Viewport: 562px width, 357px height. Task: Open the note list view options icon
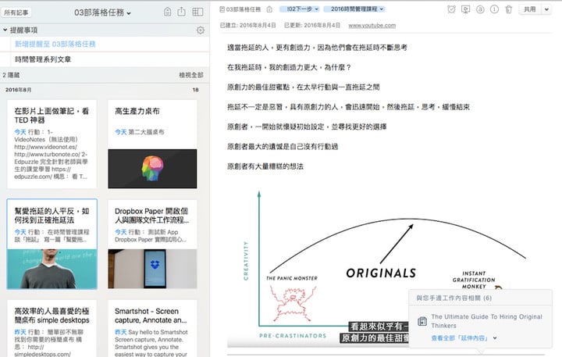197,12
